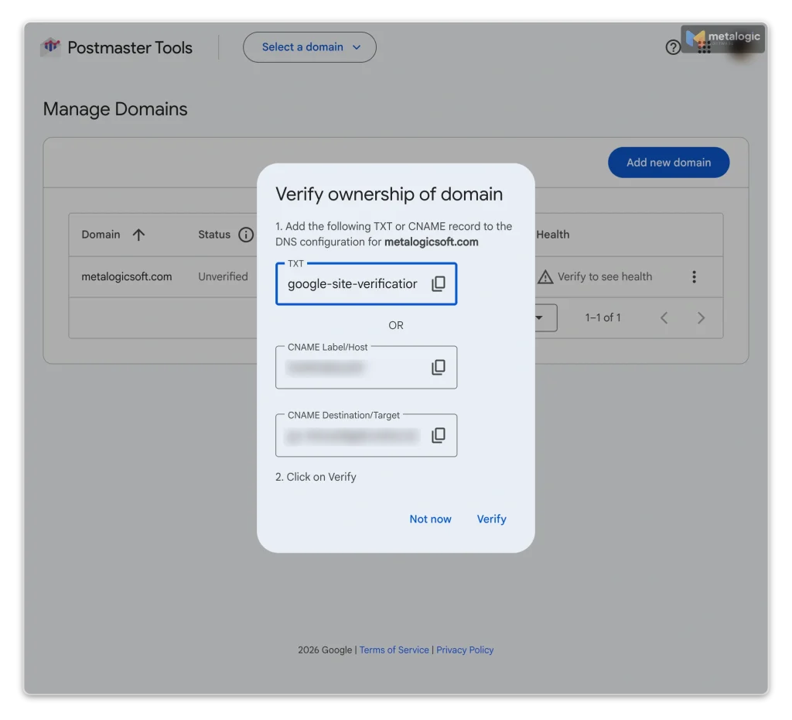Sort by Domain ascending arrow
This screenshot has width=792, height=720.
138,235
